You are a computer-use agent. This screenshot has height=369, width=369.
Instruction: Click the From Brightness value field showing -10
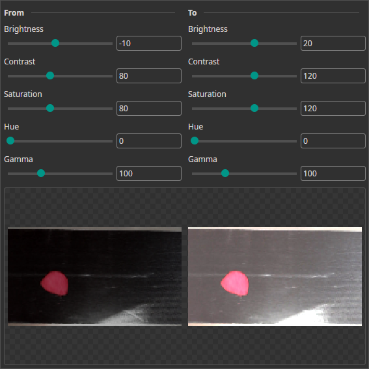click(149, 44)
